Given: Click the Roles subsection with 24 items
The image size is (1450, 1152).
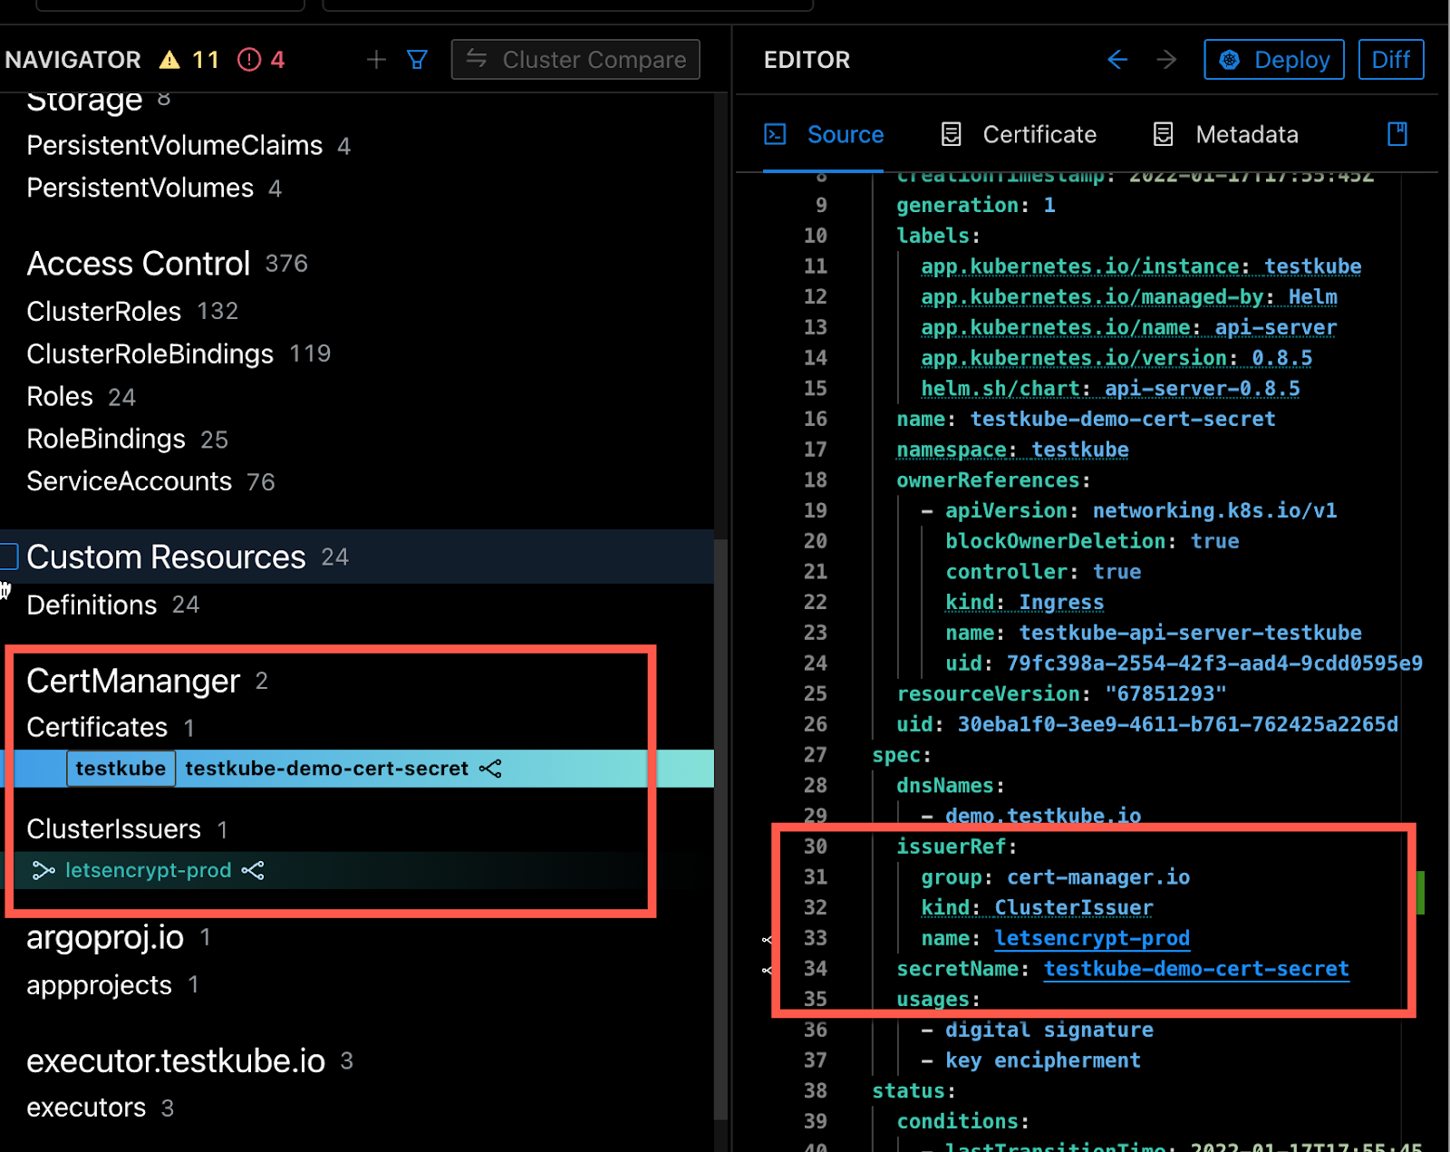Looking at the screenshot, I should click(60, 396).
